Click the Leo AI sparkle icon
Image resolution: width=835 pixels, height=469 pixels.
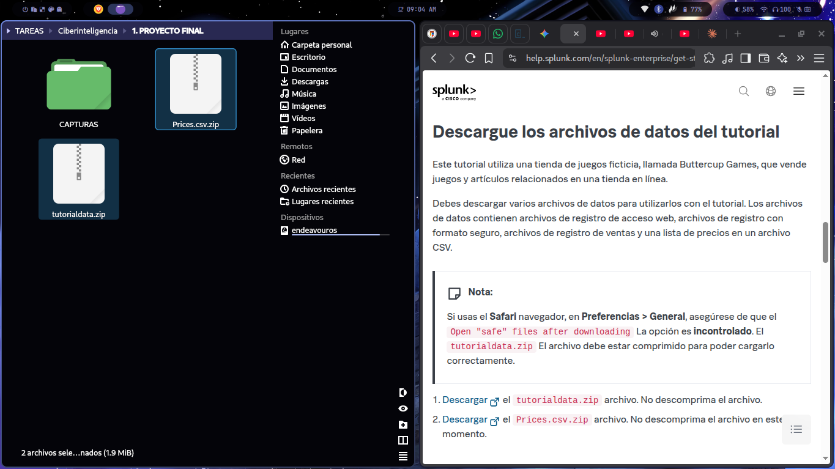click(x=782, y=58)
